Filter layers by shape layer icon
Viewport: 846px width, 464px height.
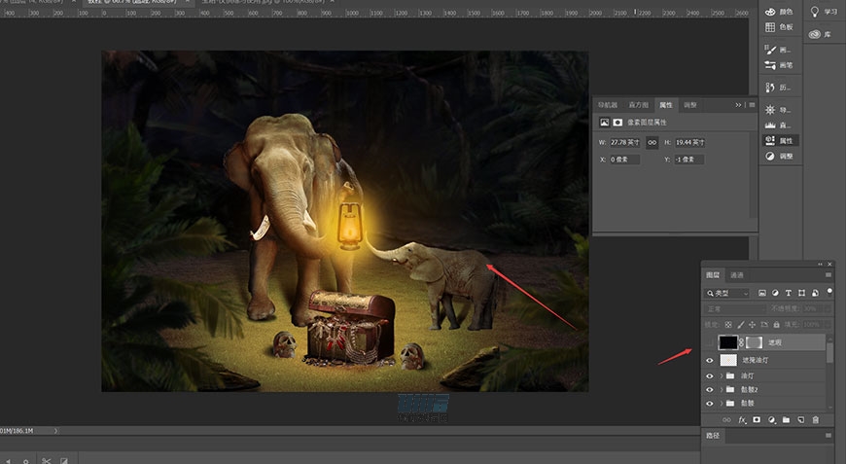pyautogui.click(x=802, y=293)
